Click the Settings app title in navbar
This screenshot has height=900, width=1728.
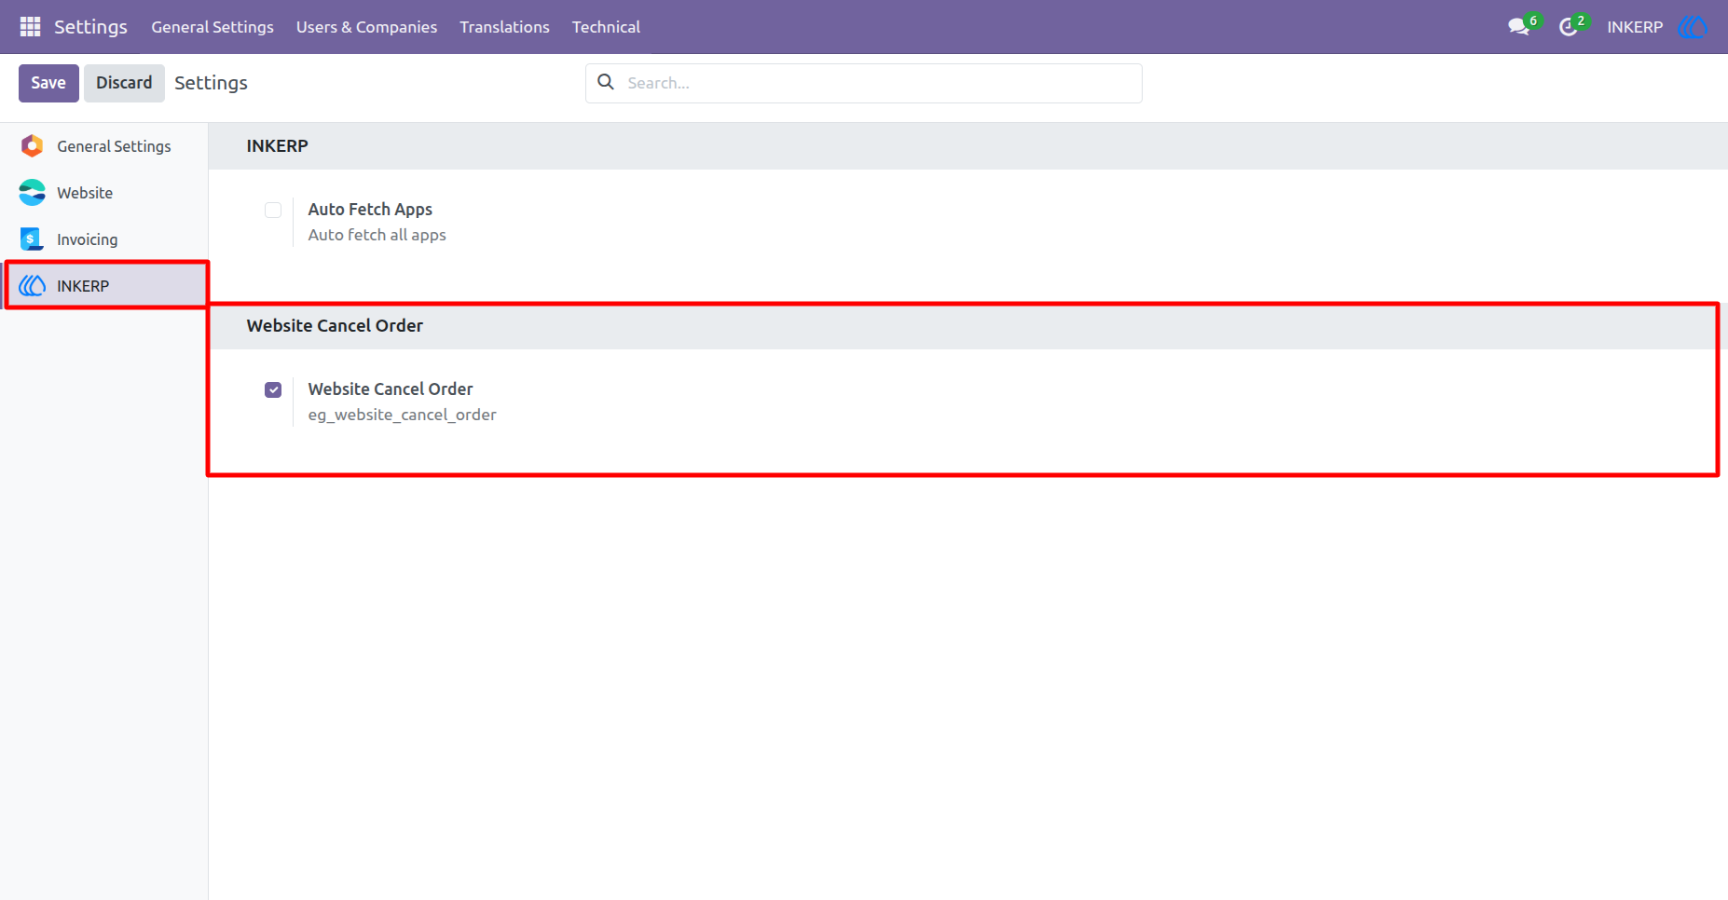[x=90, y=27]
